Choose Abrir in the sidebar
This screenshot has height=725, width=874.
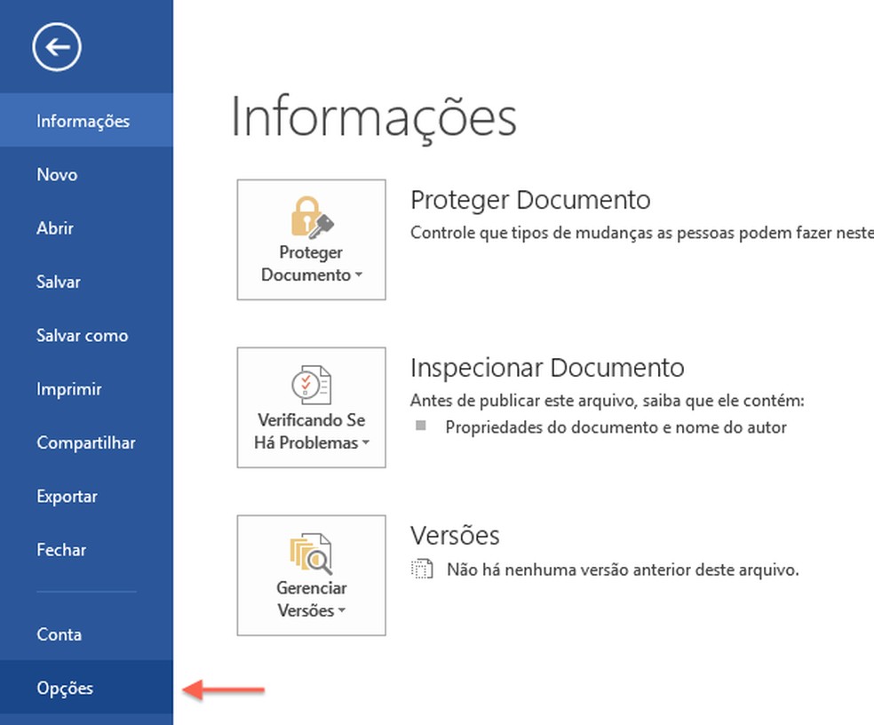[x=86, y=227]
